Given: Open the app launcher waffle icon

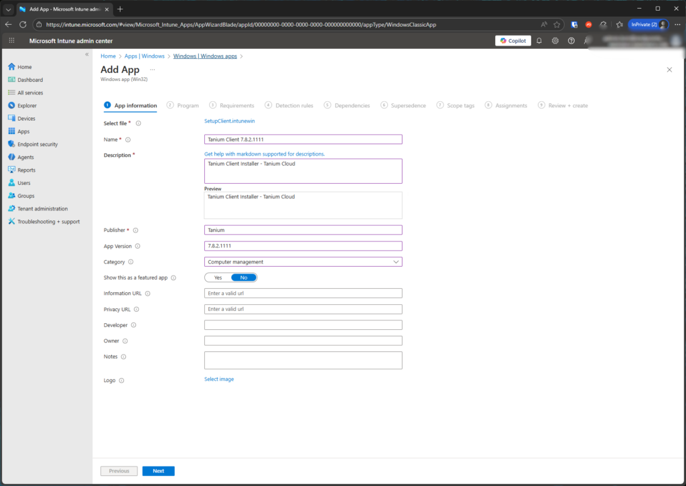Looking at the screenshot, I should coord(11,41).
